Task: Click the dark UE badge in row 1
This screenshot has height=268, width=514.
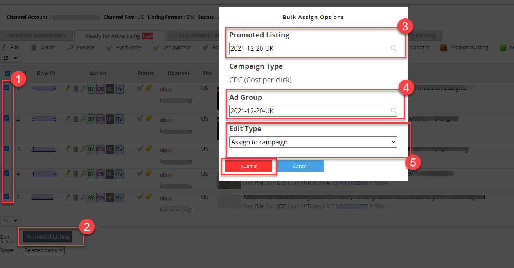Action: click(x=110, y=89)
